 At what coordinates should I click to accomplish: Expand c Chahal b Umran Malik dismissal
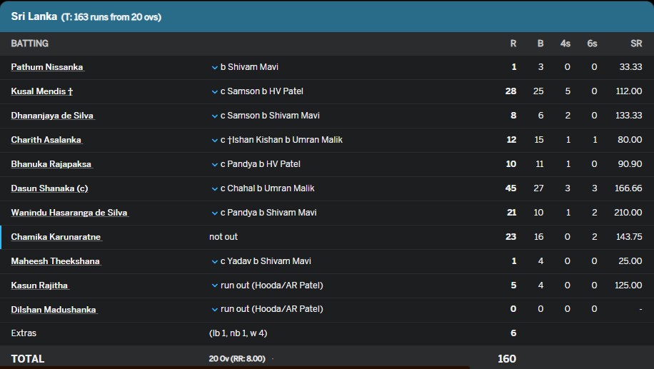click(x=214, y=188)
